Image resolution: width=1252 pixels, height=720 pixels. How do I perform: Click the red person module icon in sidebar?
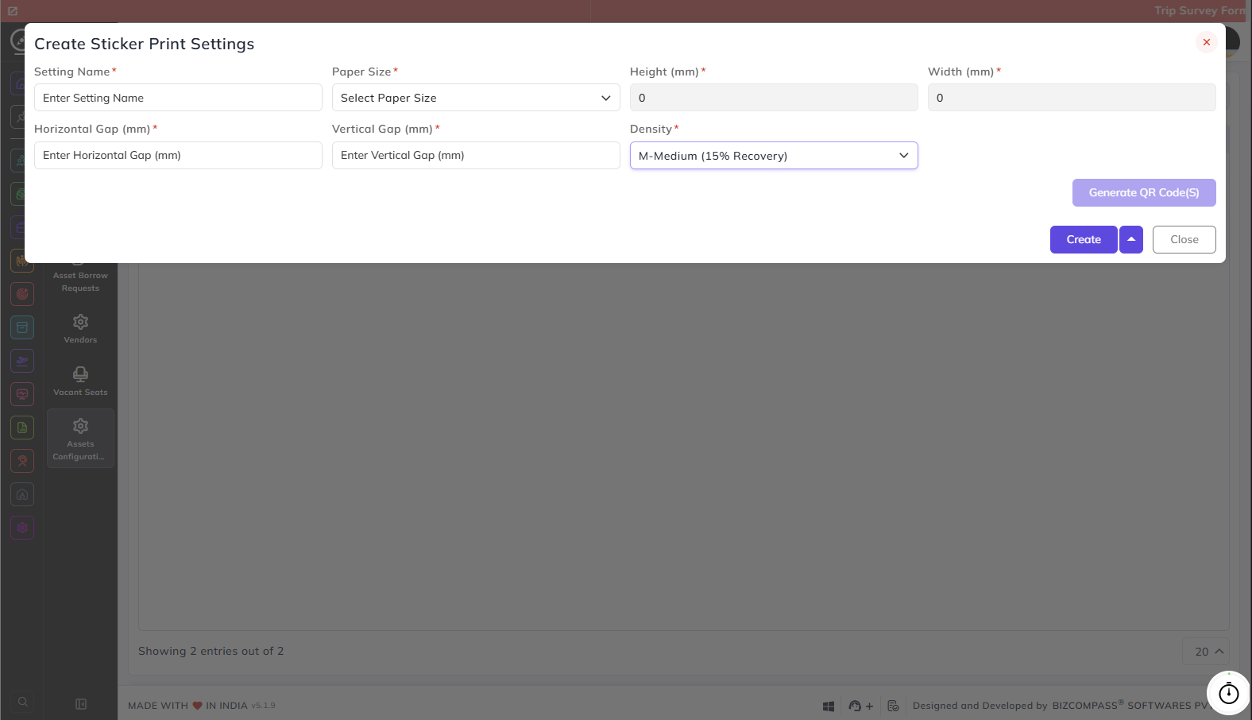(22, 461)
